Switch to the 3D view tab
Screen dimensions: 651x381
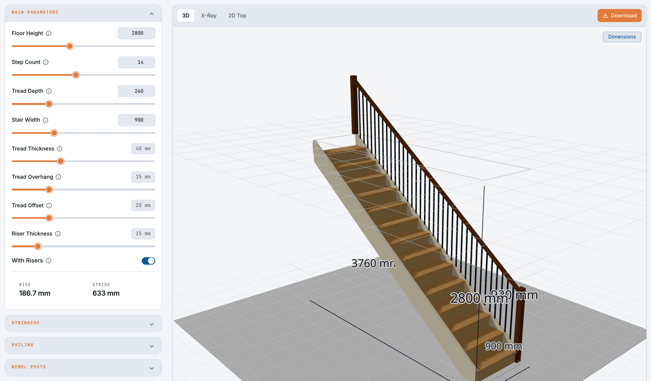coord(186,16)
